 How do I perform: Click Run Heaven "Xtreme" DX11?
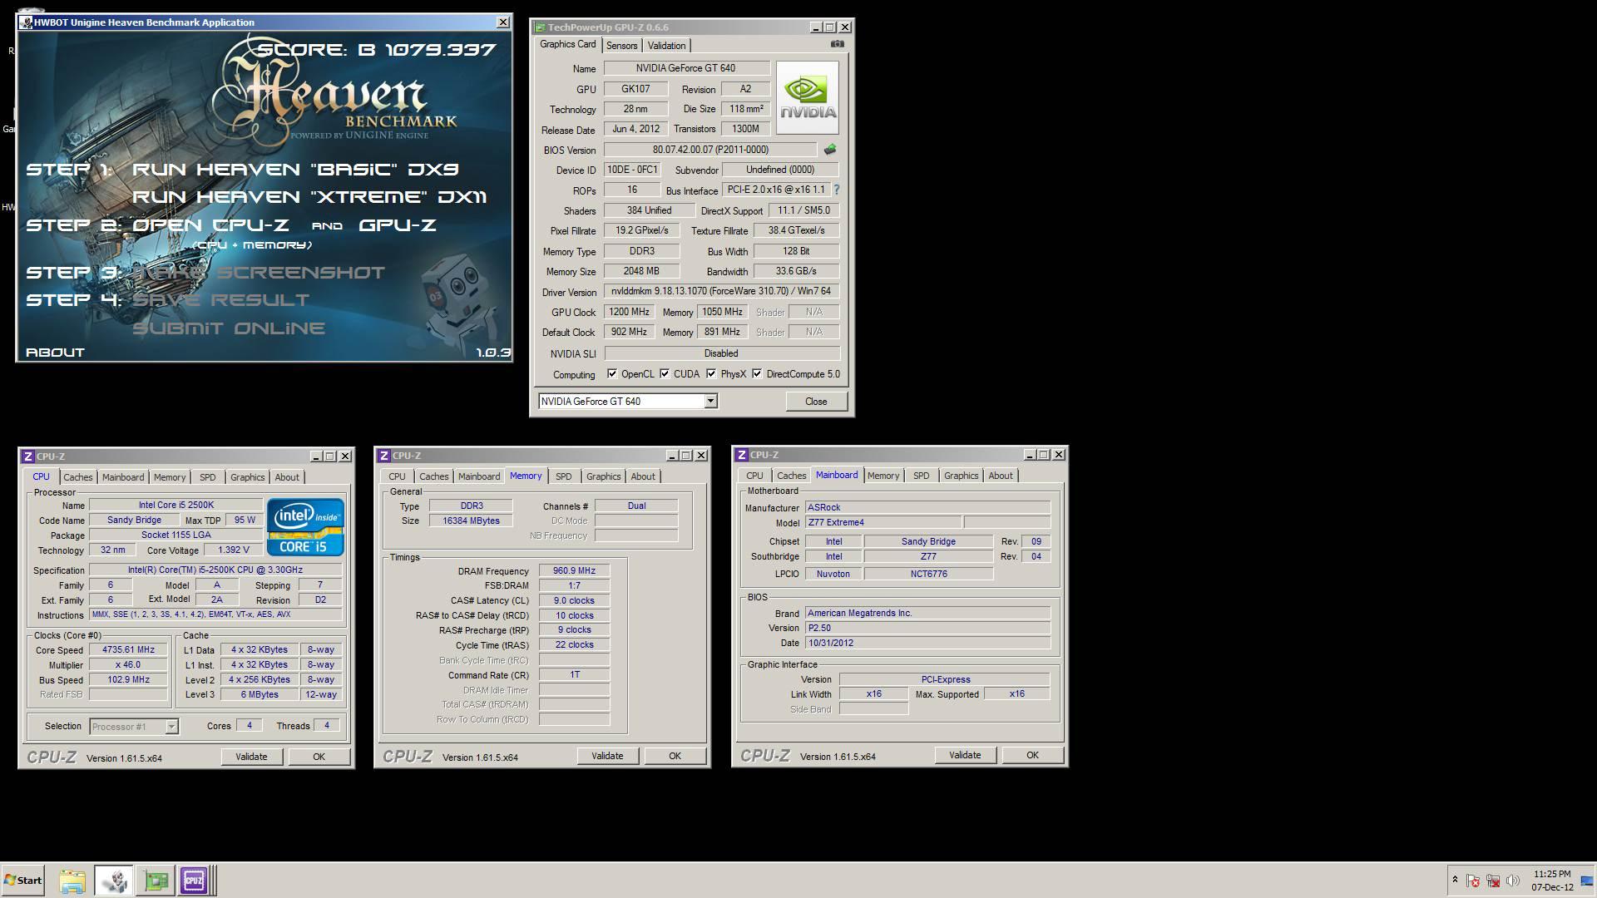coord(309,197)
